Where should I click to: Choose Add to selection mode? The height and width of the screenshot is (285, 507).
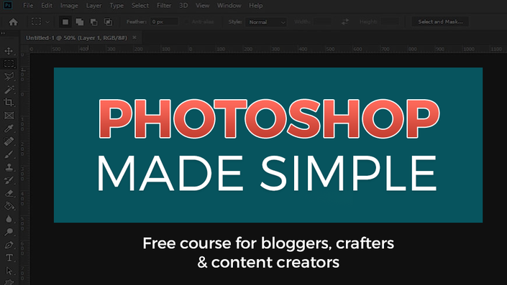click(x=80, y=22)
